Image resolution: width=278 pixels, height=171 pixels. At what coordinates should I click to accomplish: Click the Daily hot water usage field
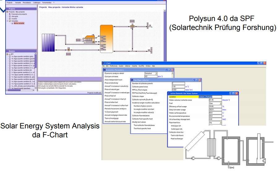click(x=215, y=110)
